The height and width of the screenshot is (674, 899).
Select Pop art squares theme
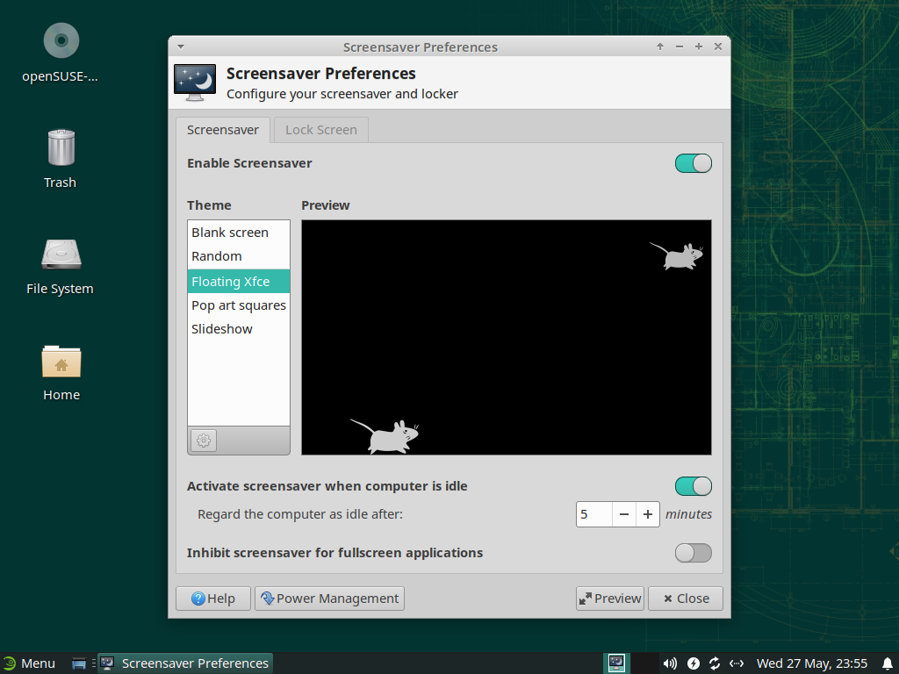pos(239,305)
